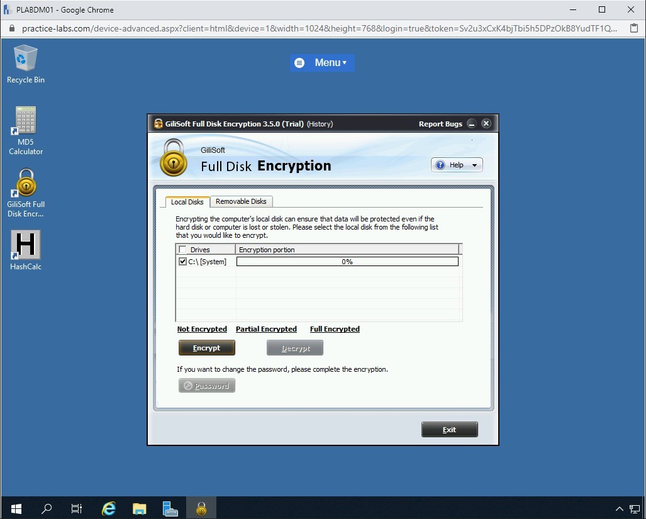Show hidden system tray icons

pos(619,508)
